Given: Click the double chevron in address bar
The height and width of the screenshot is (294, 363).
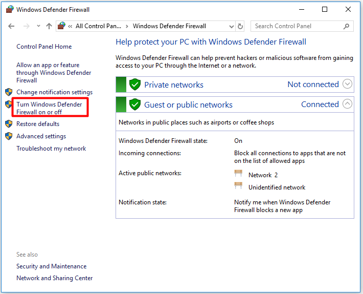Looking at the screenshot, I should pyautogui.click(x=70, y=27).
